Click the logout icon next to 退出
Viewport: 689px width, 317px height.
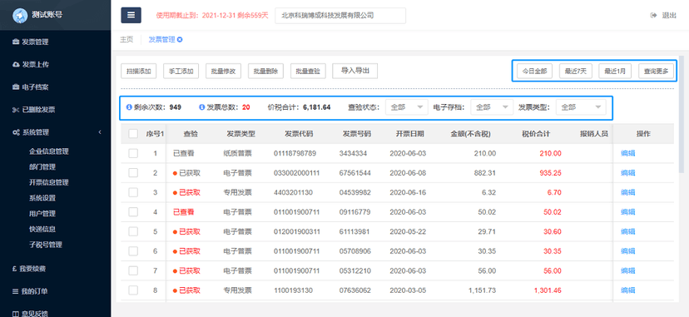[653, 15]
